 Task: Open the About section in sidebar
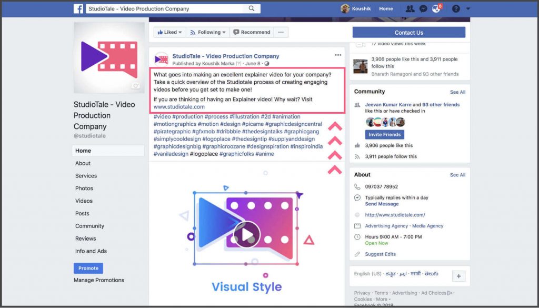(83, 163)
